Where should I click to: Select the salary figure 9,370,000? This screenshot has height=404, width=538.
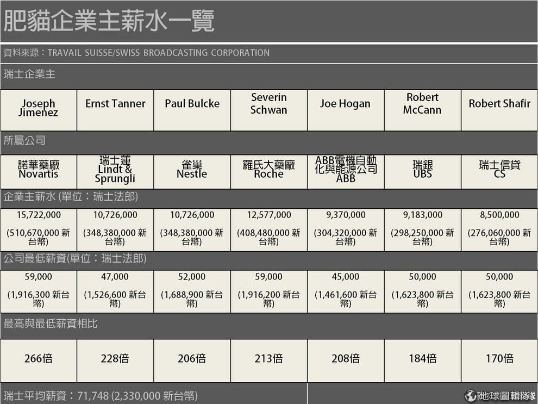pyautogui.click(x=346, y=215)
